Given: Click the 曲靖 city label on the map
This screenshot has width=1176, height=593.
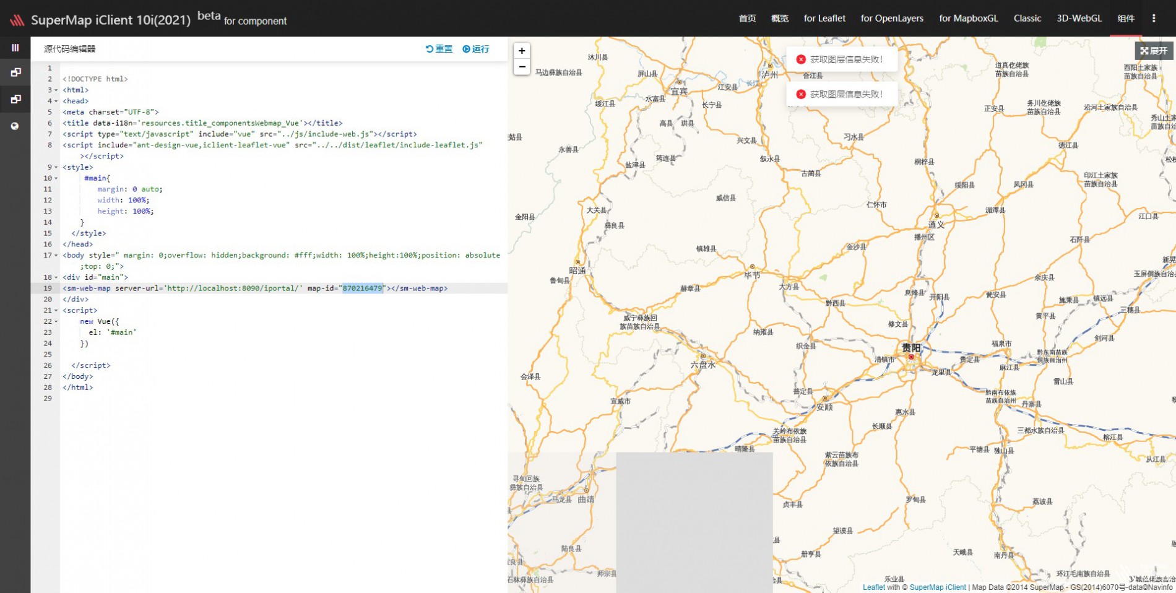Looking at the screenshot, I should click(x=586, y=500).
